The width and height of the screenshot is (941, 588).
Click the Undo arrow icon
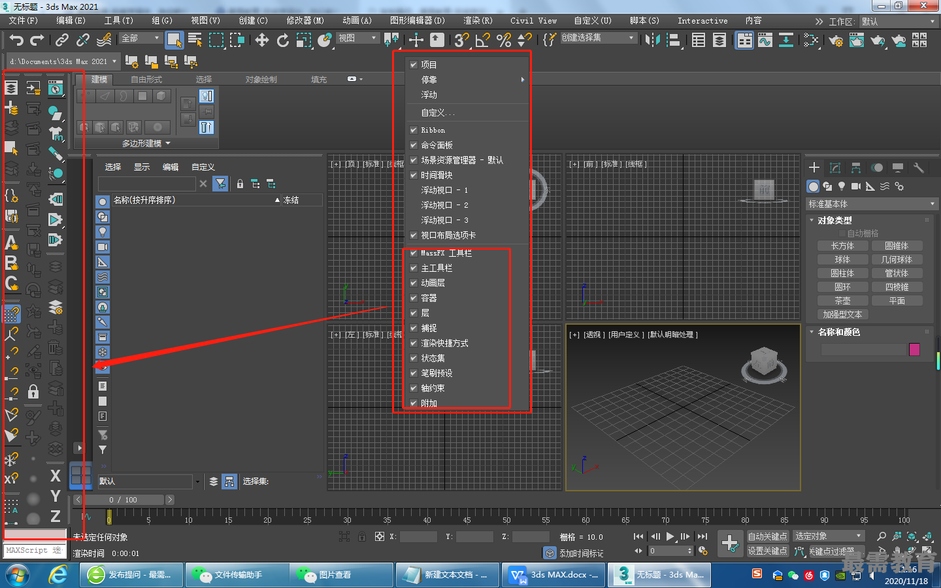(16, 40)
